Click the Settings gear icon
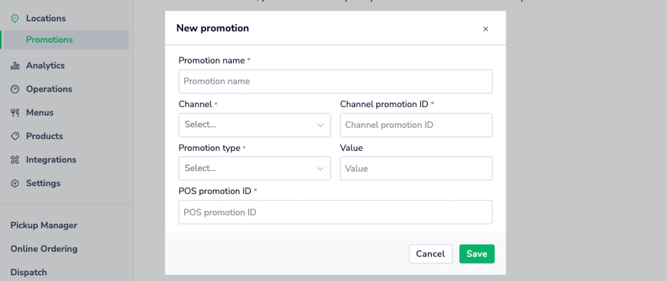Screen dimensions: 667x281 tap(15, 184)
